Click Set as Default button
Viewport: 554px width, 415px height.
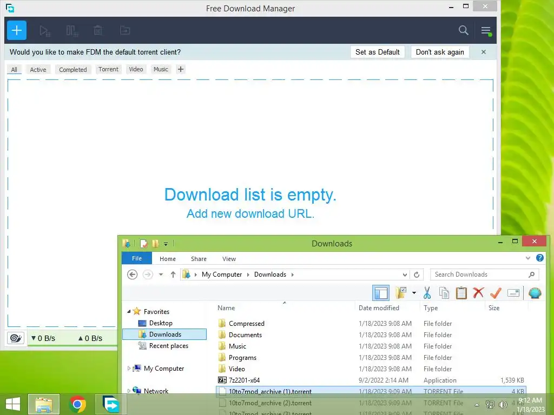(x=377, y=52)
